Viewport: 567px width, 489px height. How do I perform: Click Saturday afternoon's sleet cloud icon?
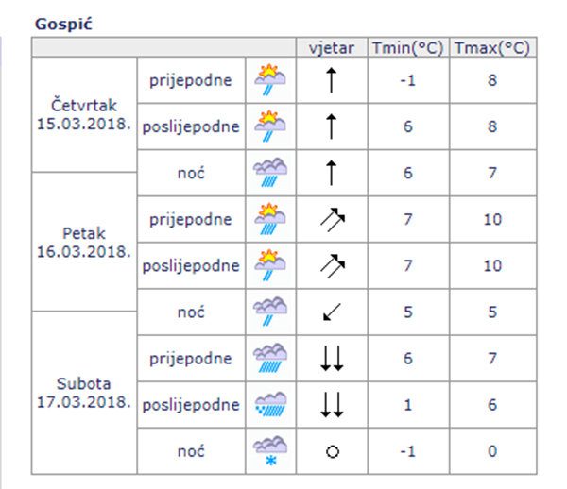tap(270, 405)
